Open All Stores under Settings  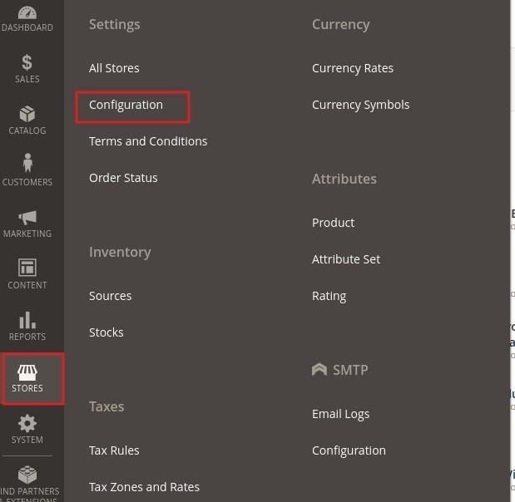coord(114,68)
